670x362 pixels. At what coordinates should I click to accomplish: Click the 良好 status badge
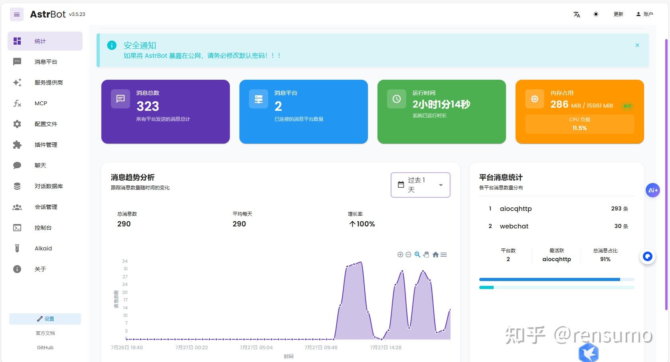coord(627,106)
